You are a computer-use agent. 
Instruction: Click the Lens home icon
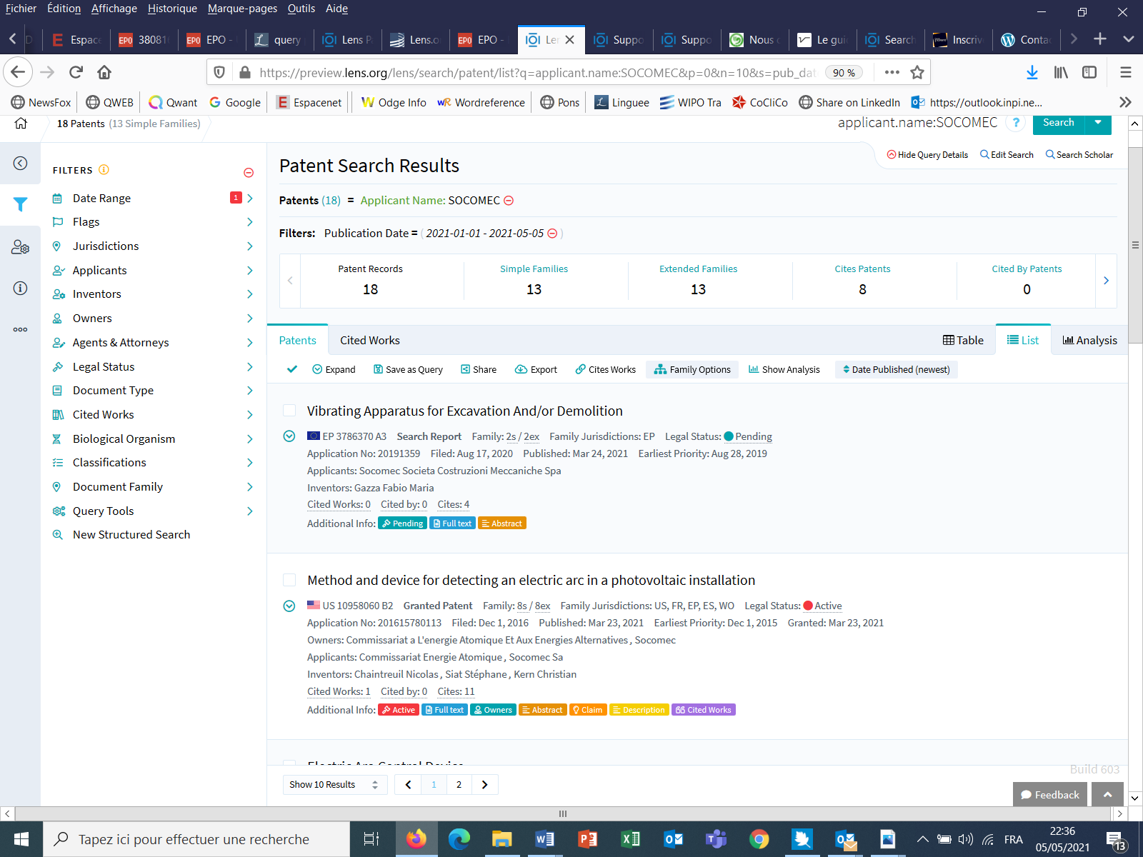tap(21, 124)
